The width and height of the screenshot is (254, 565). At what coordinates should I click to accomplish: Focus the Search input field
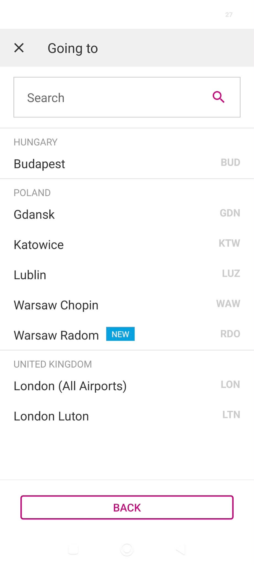[x=127, y=97]
